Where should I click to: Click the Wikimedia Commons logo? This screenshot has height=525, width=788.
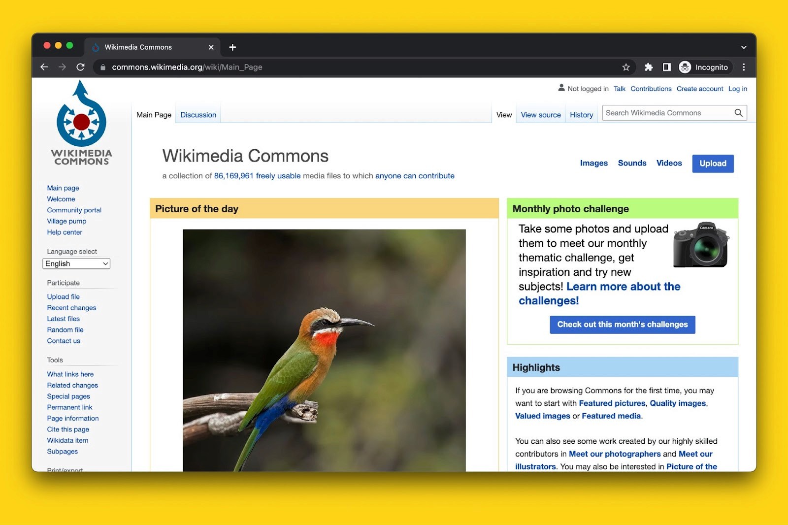[x=81, y=123]
